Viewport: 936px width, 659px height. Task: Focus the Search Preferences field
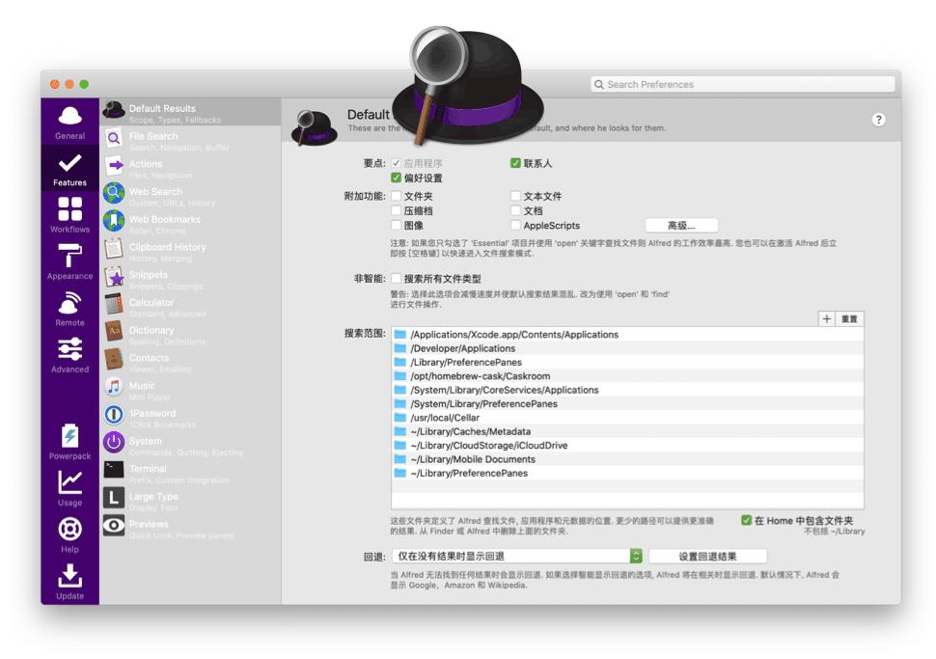(x=743, y=84)
